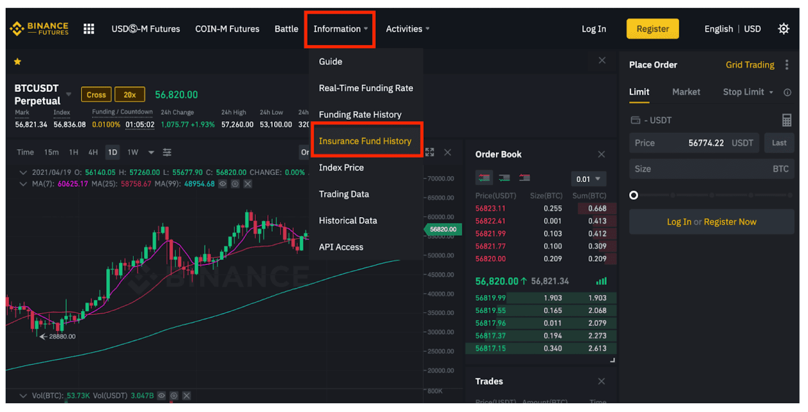Screen dimensions: 808x412
Task: Click the USDT wallet card icon
Action: (x=635, y=120)
